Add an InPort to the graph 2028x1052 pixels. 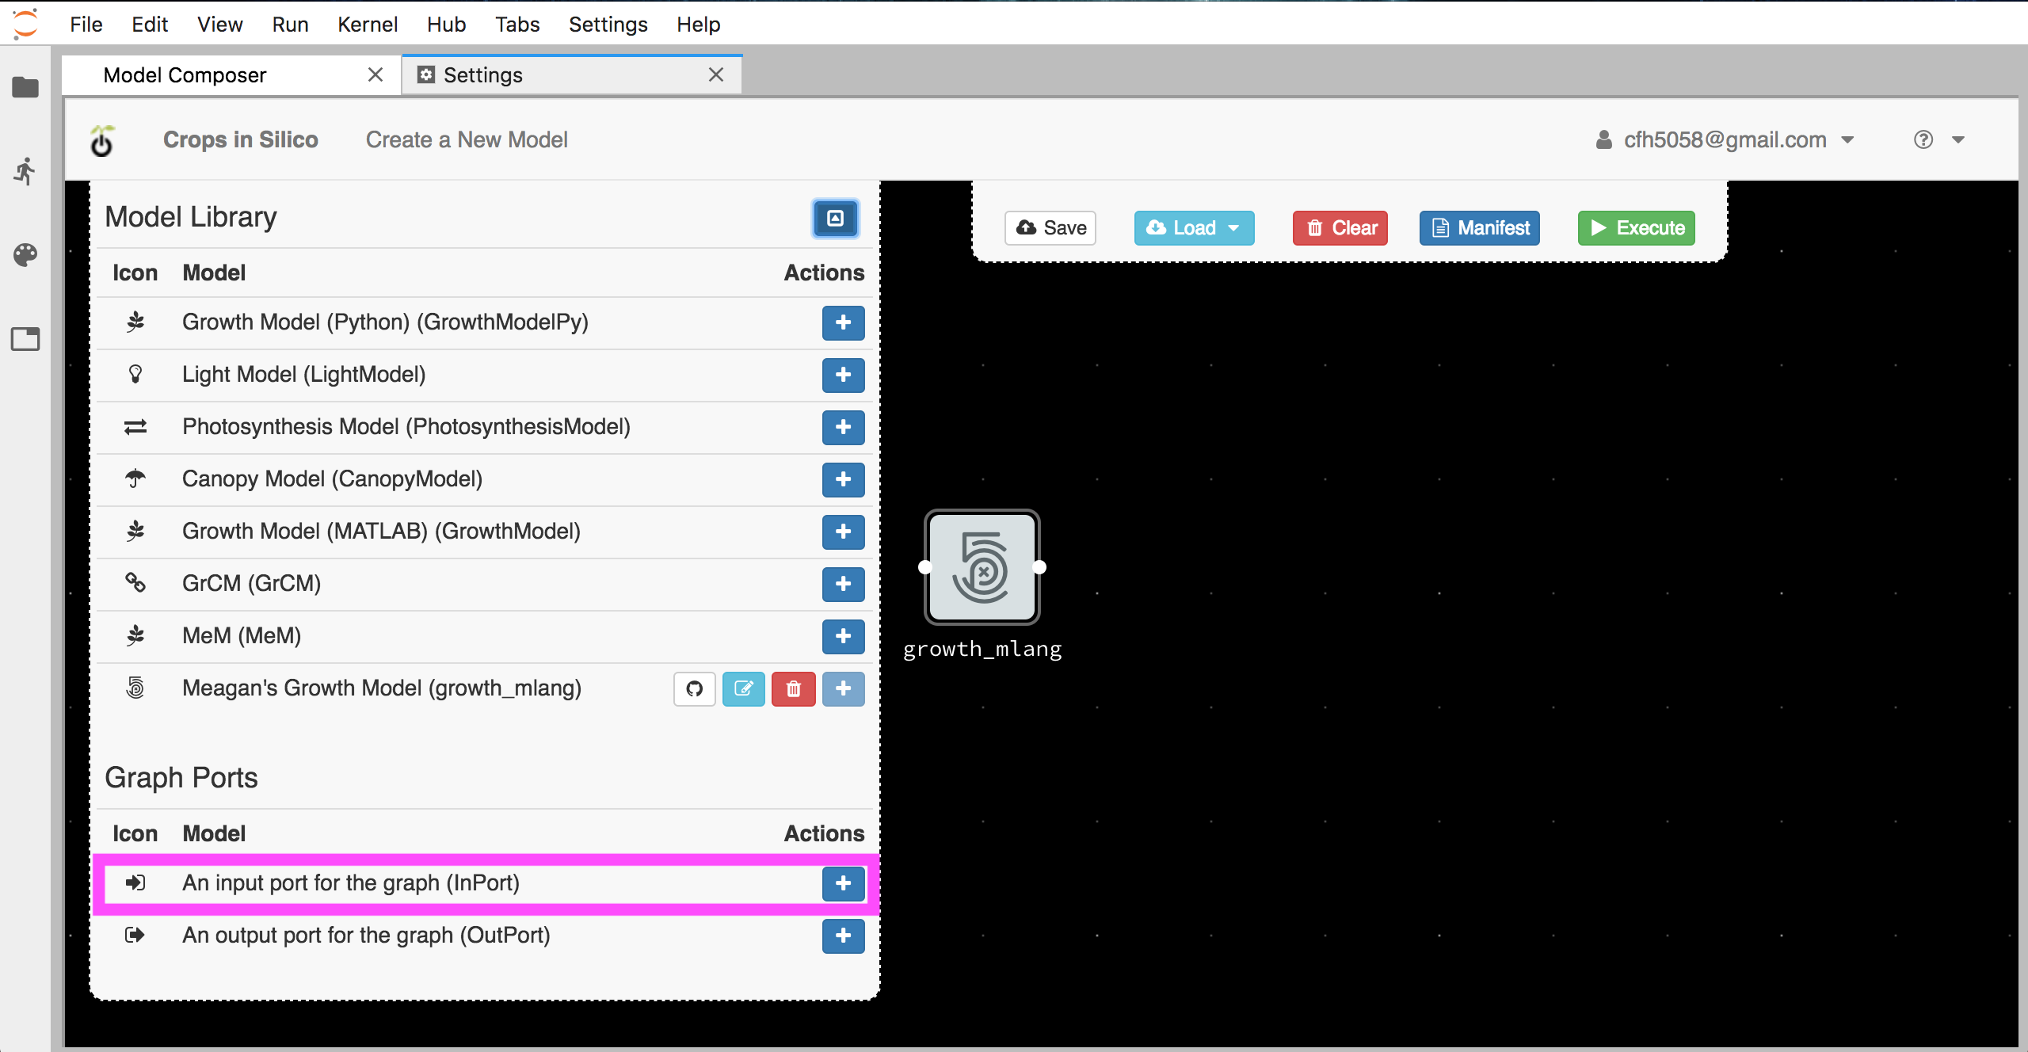(x=843, y=883)
